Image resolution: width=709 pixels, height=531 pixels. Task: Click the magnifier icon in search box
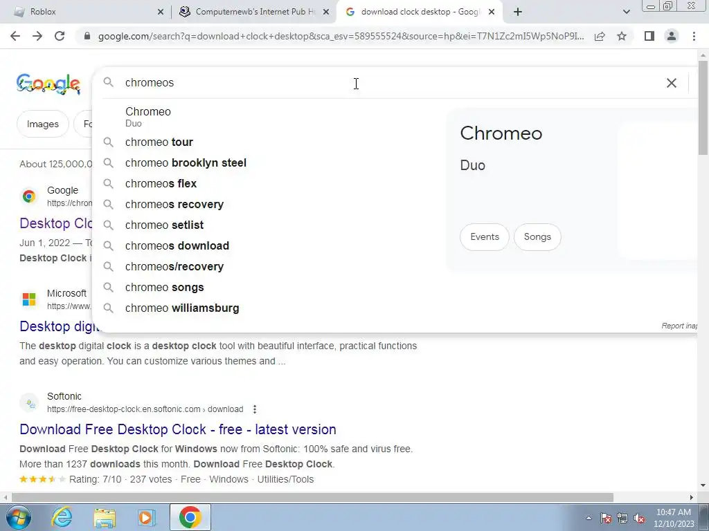click(109, 82)
